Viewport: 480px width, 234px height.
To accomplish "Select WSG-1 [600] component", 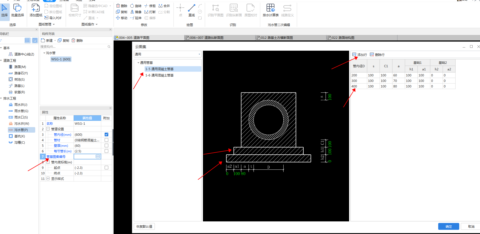I will click(61, 59).
